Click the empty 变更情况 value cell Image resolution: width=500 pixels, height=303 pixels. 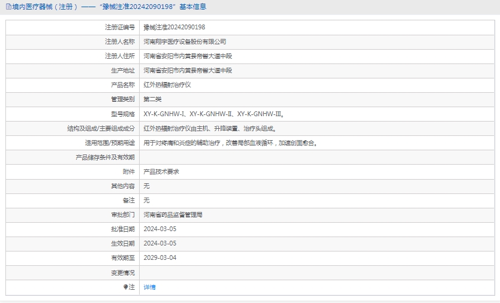point(317,272)
